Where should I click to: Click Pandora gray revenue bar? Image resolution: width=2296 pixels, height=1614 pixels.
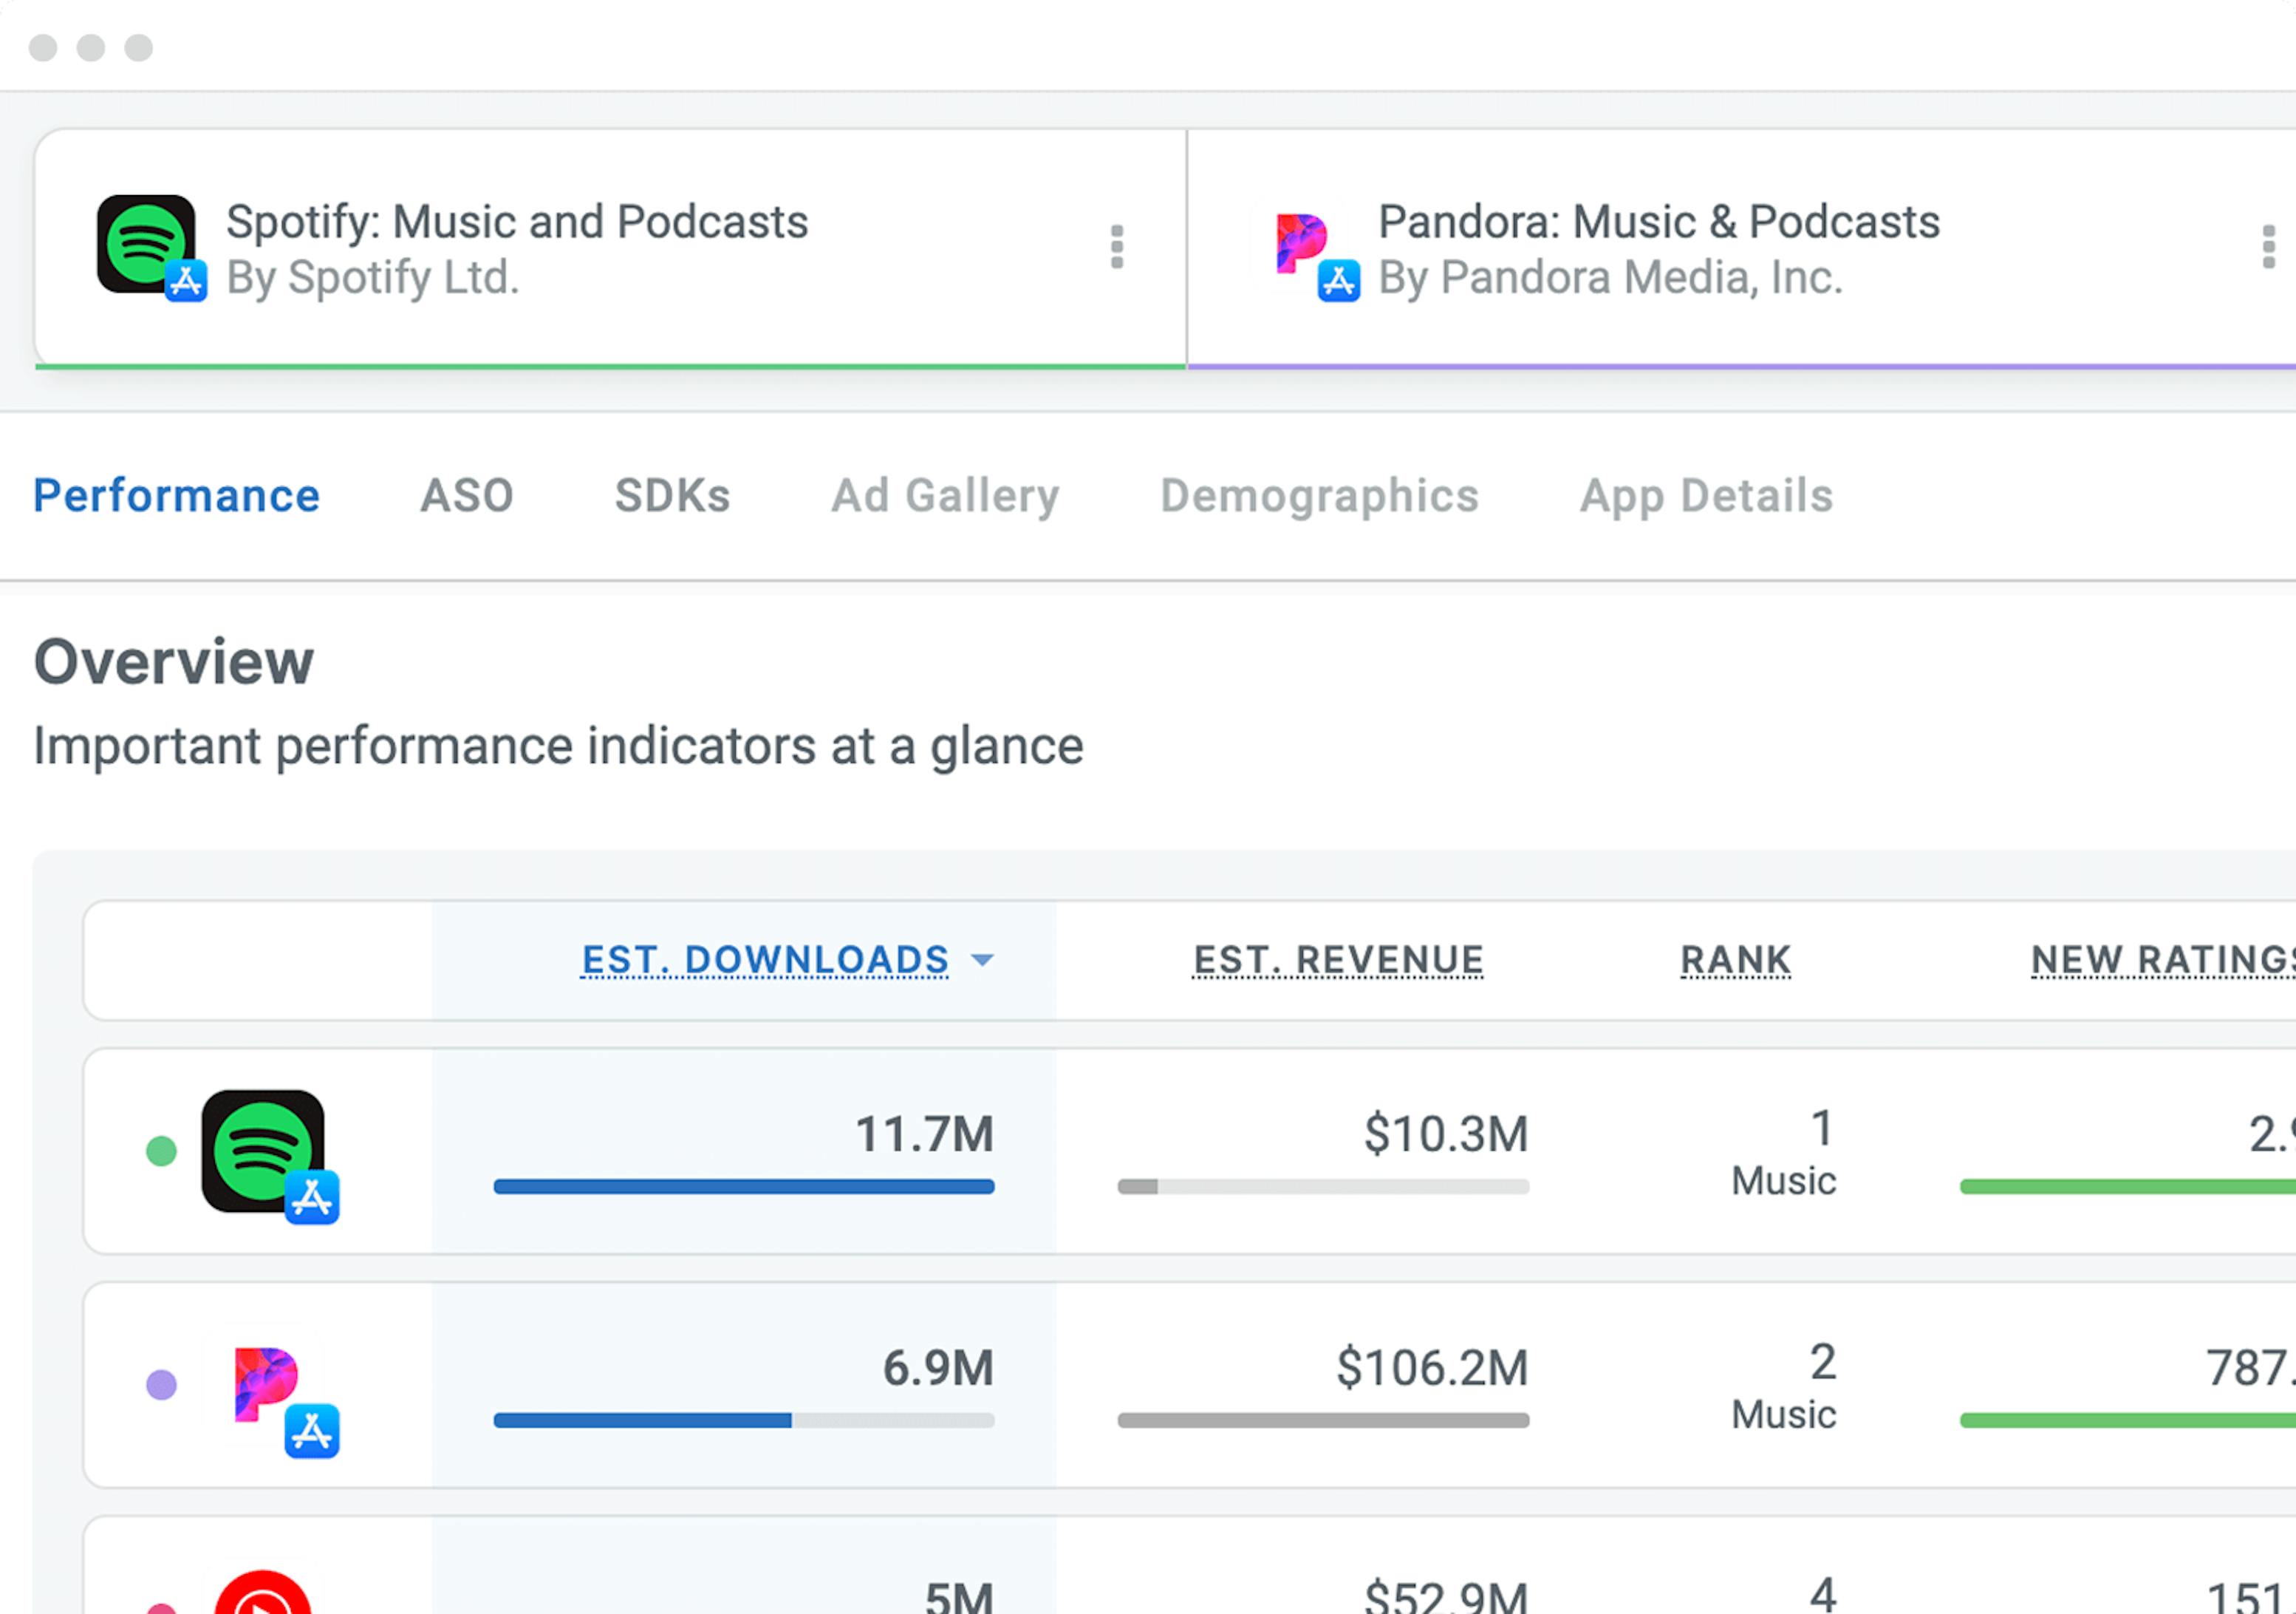point(1324,1421)
